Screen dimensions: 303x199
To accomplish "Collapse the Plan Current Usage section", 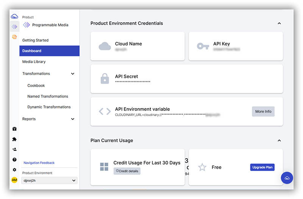I will coord(279,140).
